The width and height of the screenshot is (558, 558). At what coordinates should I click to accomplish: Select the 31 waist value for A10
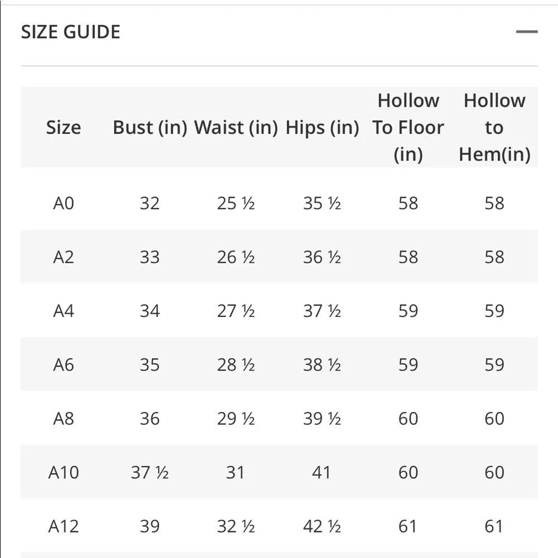[235, 473]
